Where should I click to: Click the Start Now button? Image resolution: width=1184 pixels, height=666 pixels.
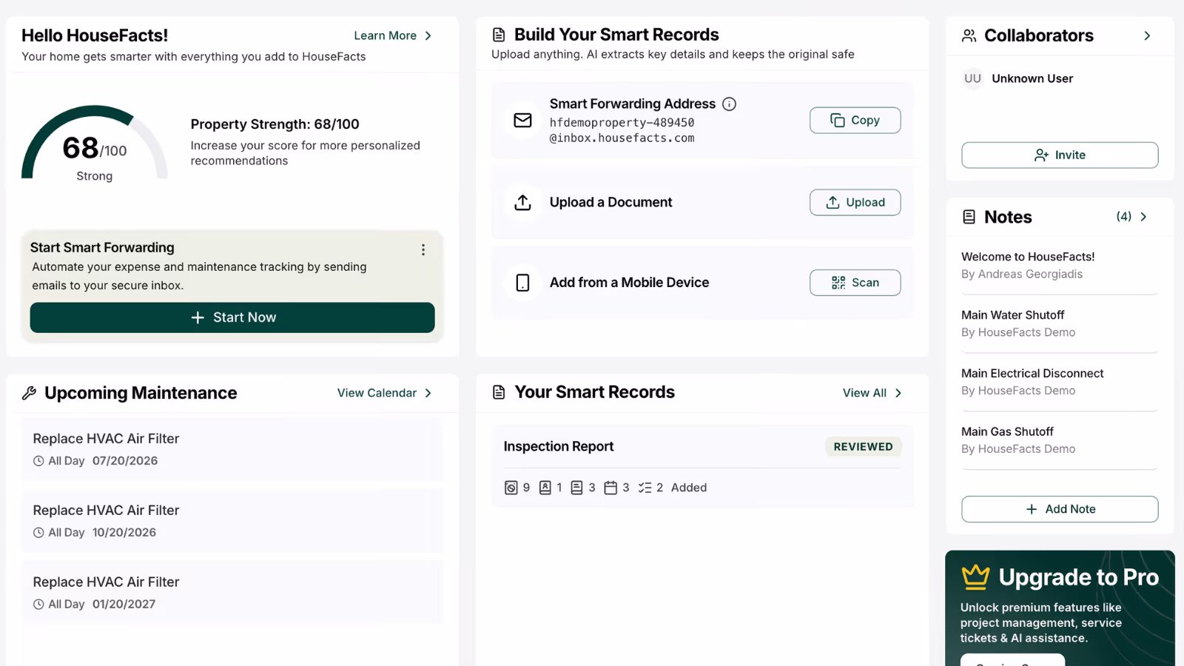tap(232, 317)
